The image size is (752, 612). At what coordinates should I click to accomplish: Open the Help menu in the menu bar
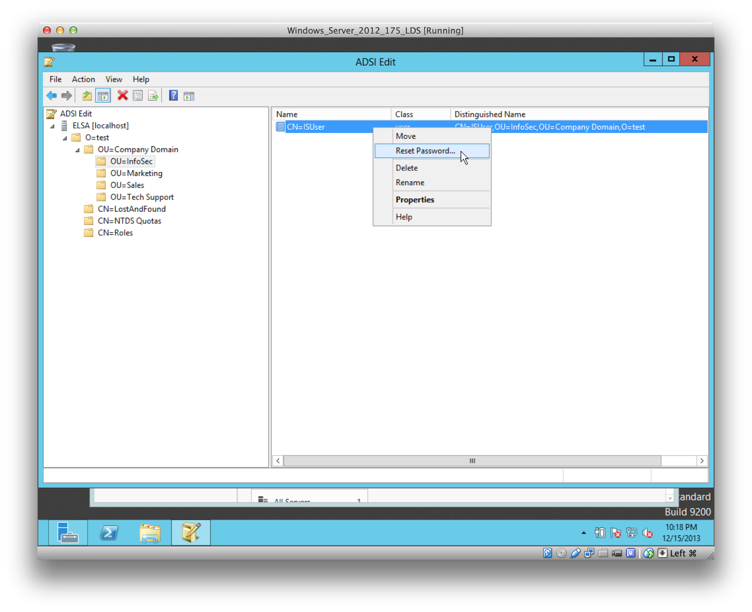141,79
